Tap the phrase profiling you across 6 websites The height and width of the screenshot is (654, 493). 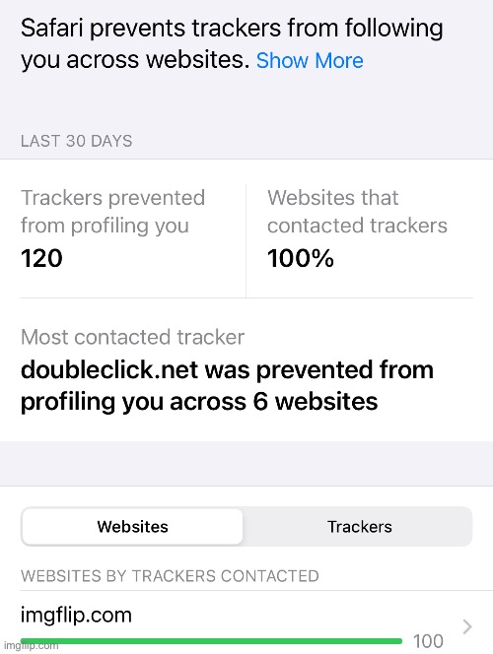(x=199, y=402)
